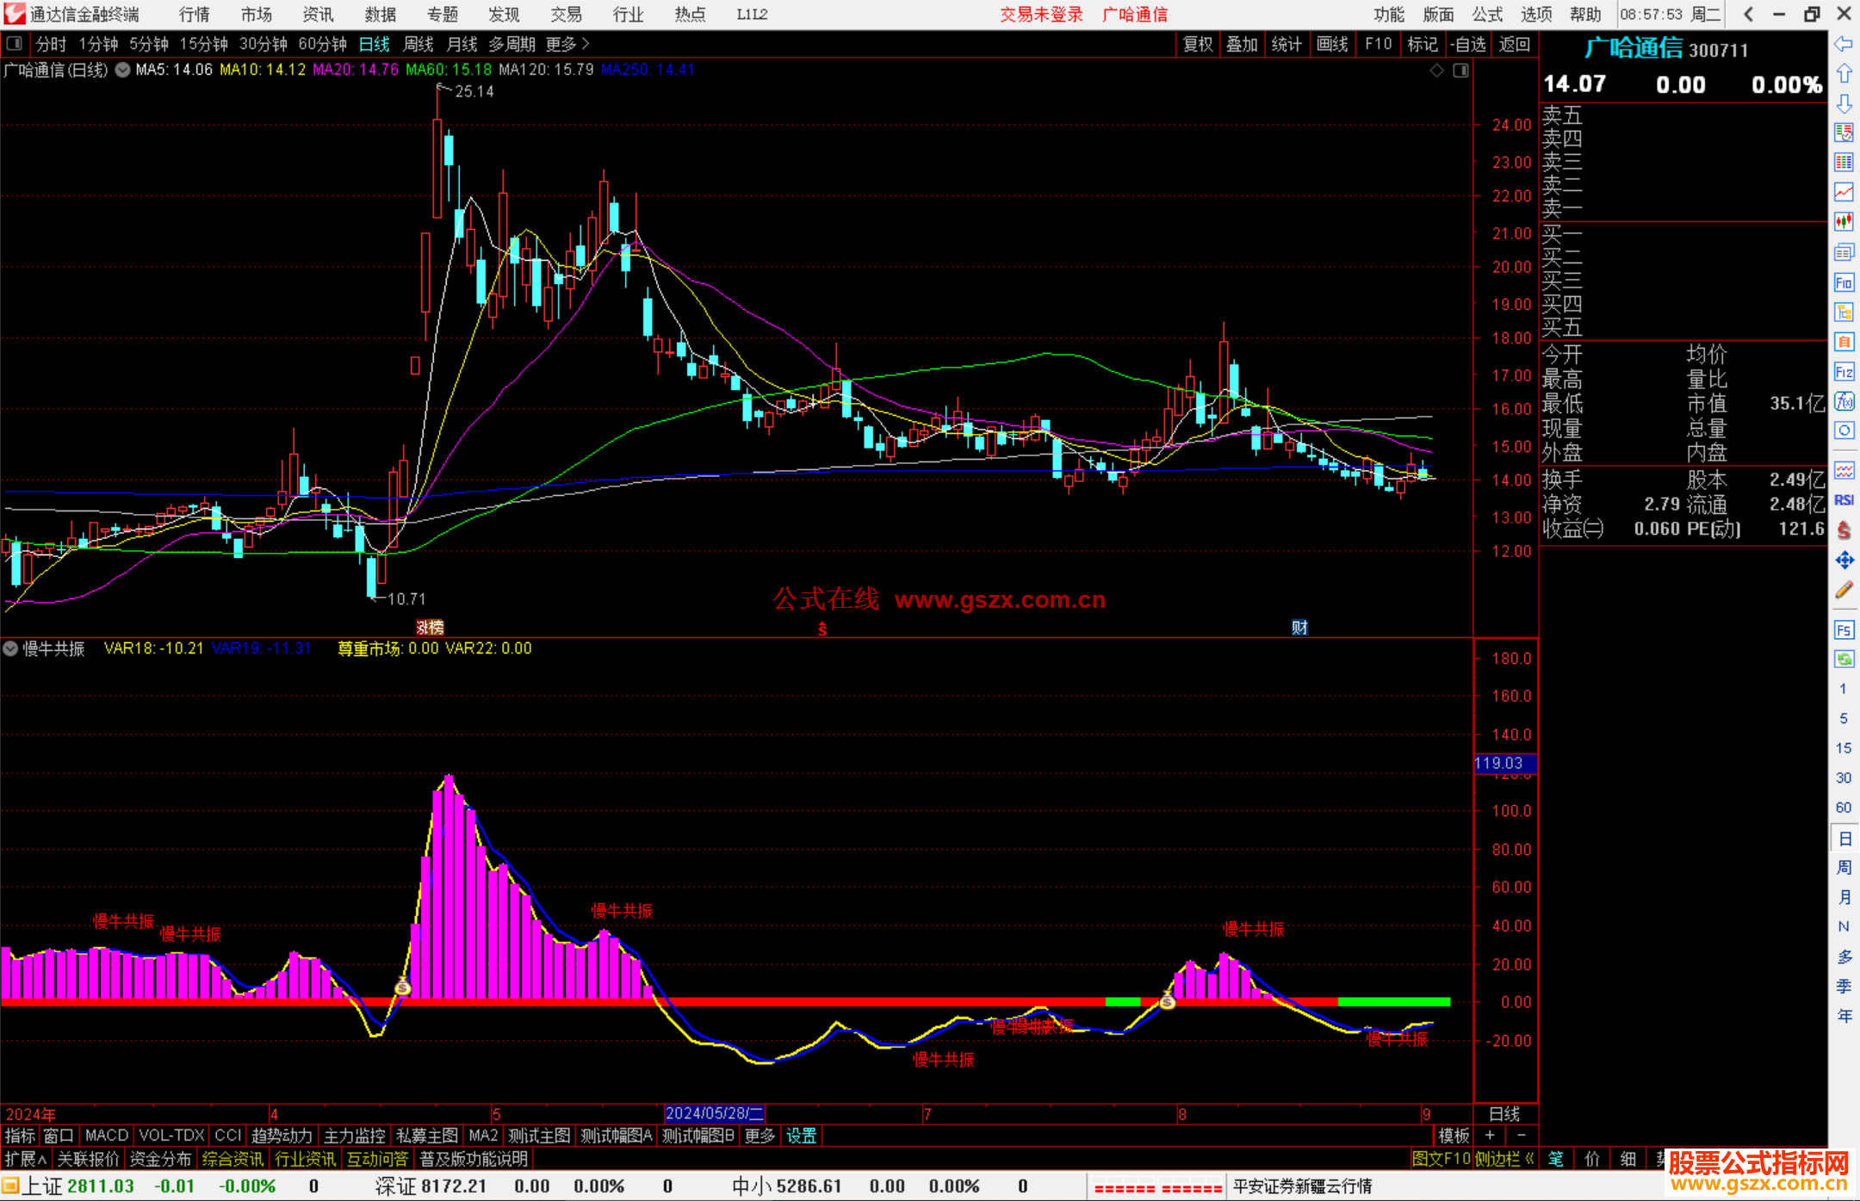Switch to the MACD indicator tab

[x=107, y=1136]
